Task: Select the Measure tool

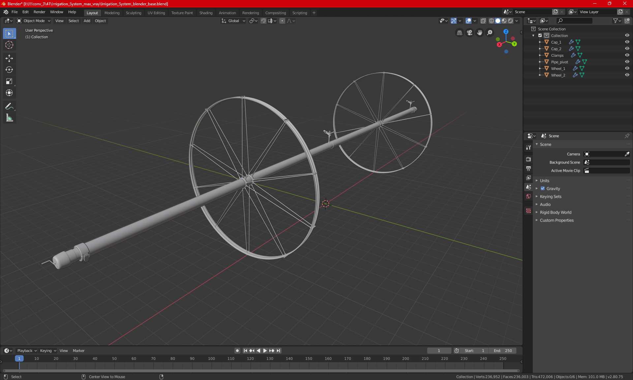Action: click(x=9, y=118)
